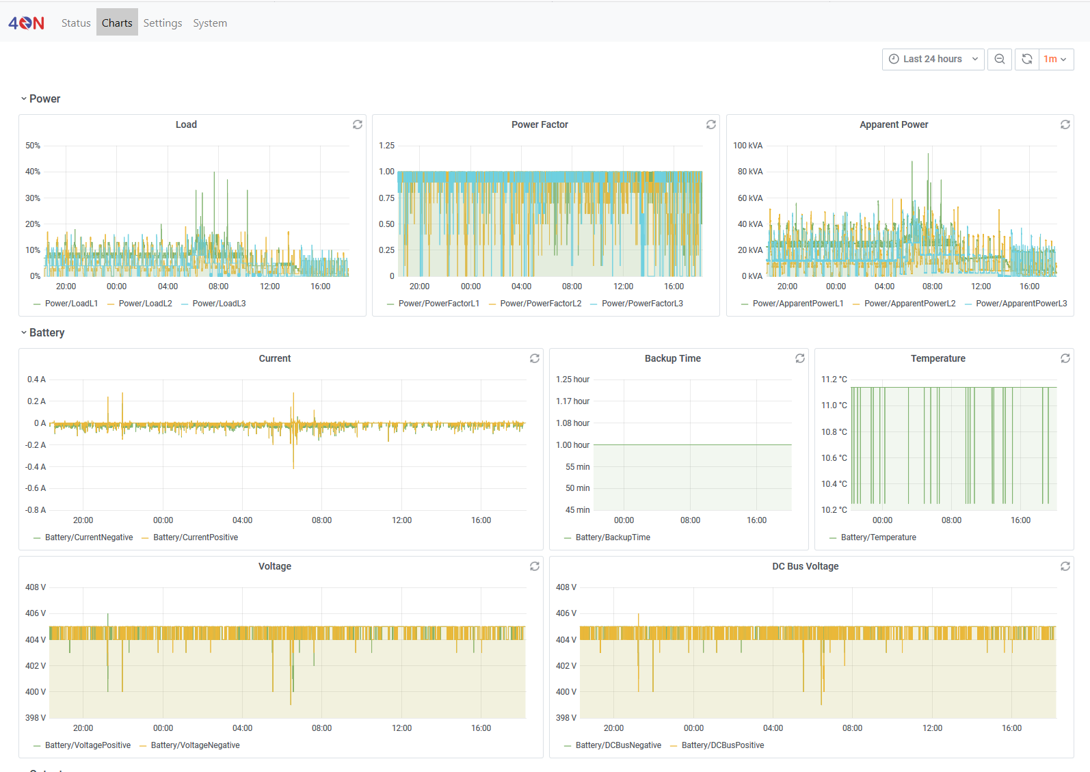
Task: Open the Status page
Action: [76, 23]
